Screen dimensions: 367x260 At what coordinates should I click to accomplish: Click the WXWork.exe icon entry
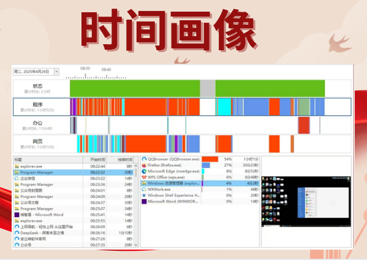coord(144,189)
